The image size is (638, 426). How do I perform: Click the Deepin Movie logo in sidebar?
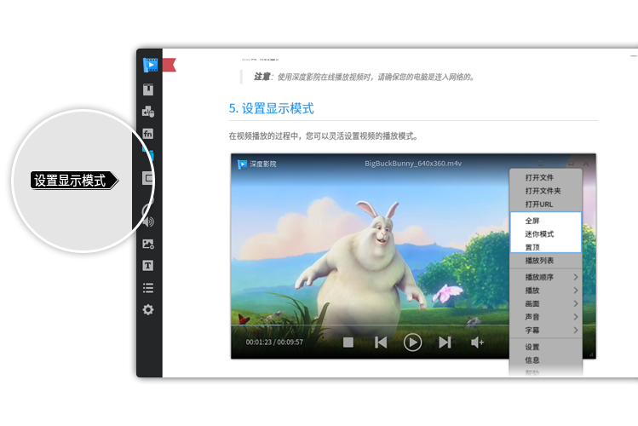pyautogui.click(x=150, y=65)
